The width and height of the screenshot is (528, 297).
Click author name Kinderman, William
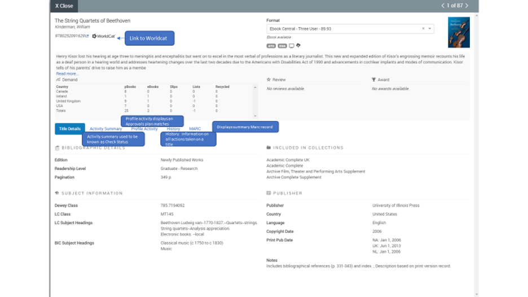click(x=72, y=27)
